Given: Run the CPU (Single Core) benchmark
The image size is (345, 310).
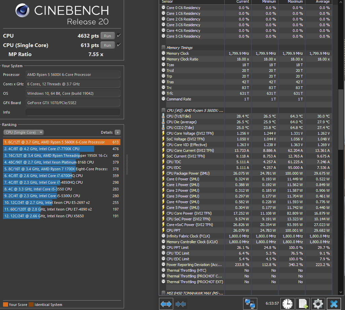Looking at the screenshot, I should click(107, 45).
